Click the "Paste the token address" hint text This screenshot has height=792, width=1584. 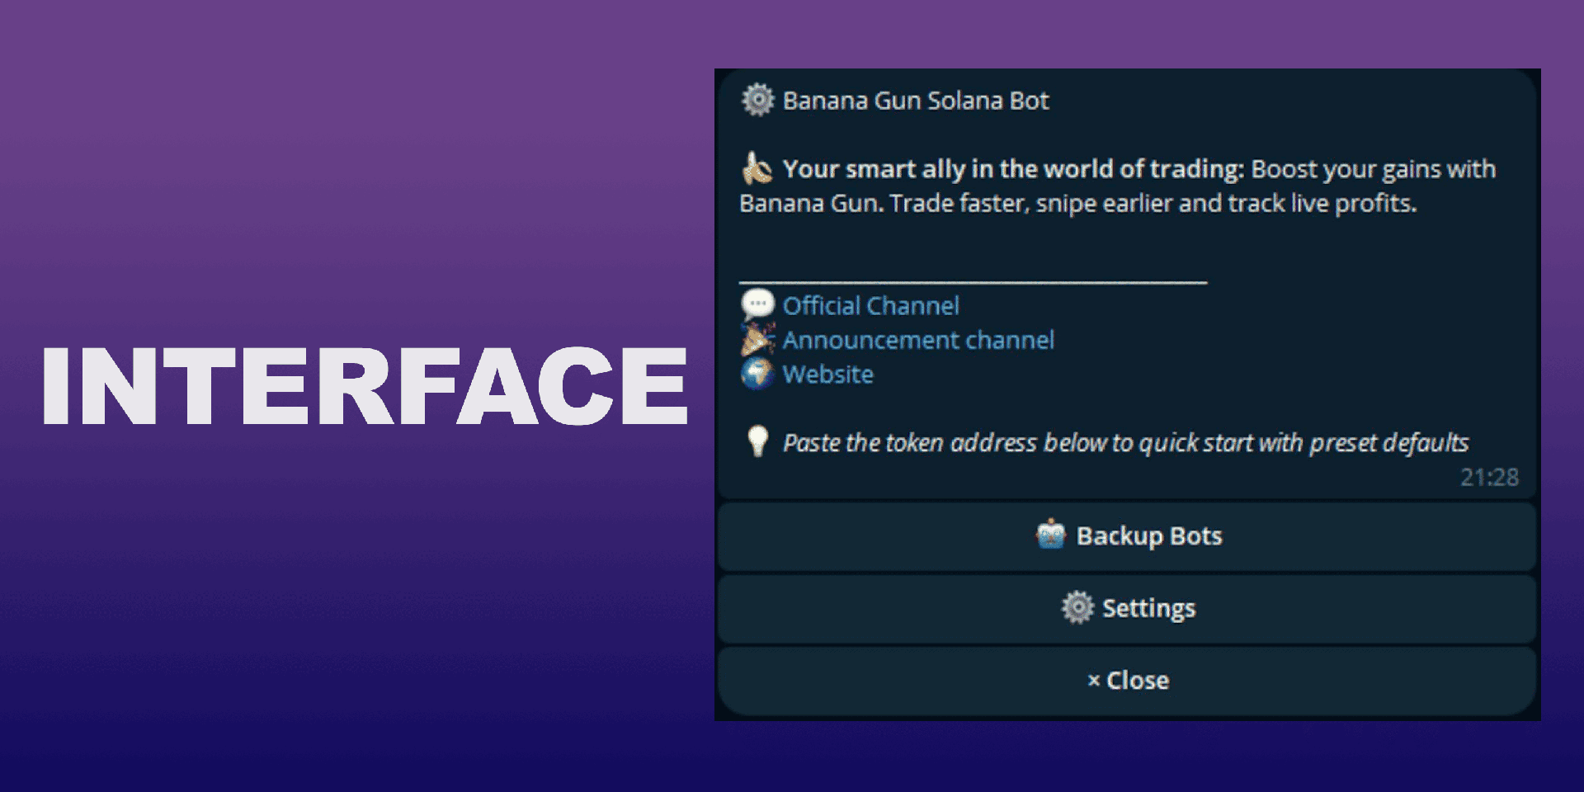coord(1125,443)
